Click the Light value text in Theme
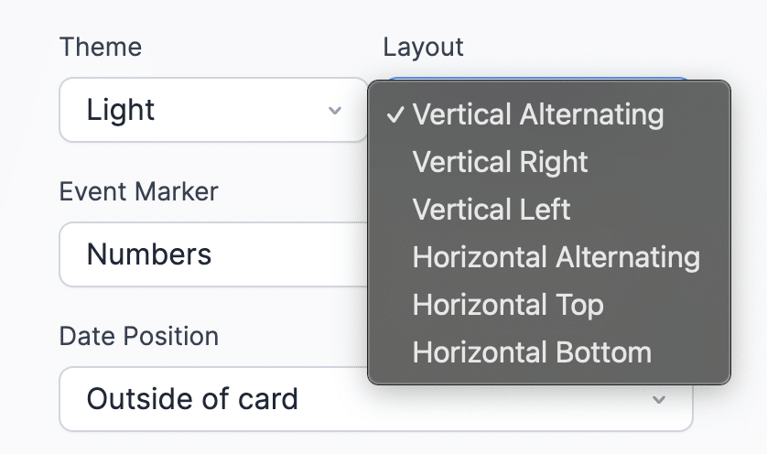Image resolution: width=767 pixels, height=454 pixels. coord(121,111)
